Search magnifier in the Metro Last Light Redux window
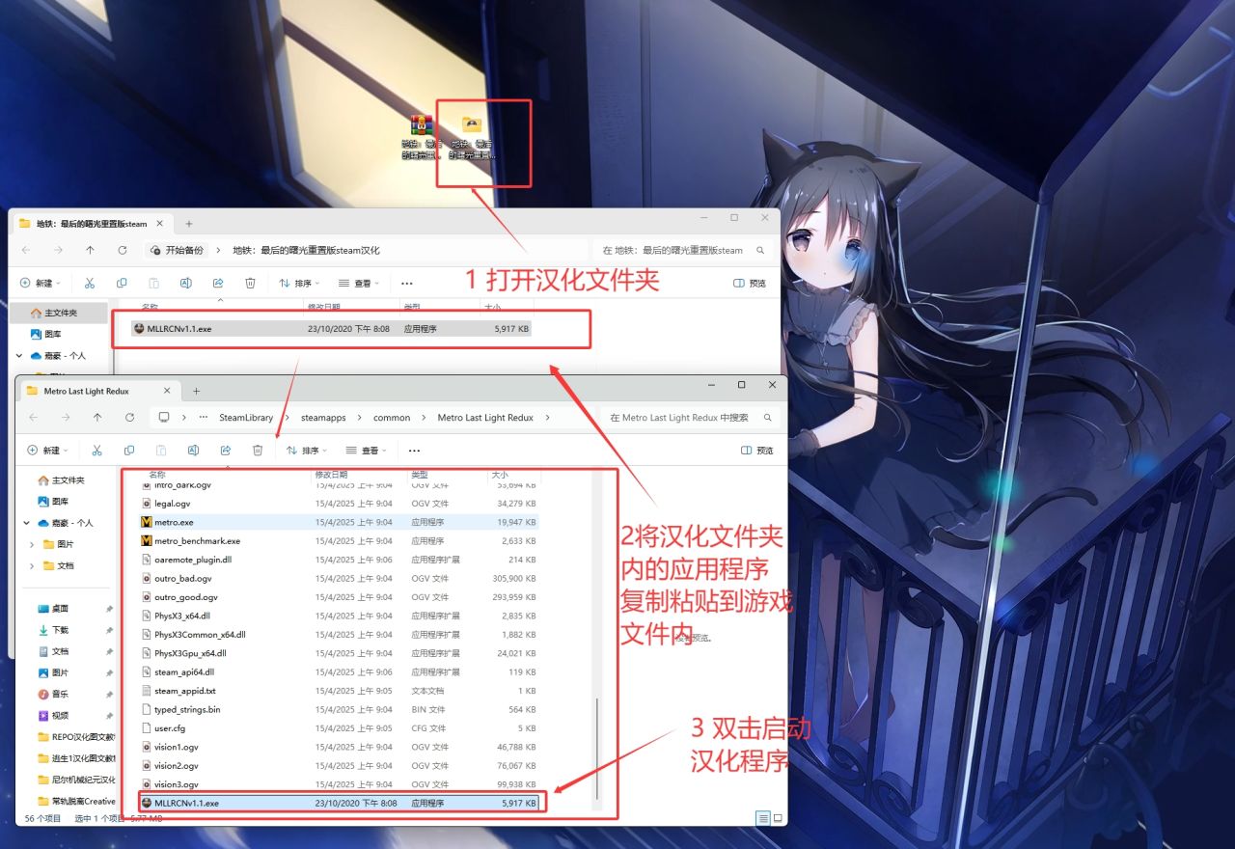 tap(768, 418)
